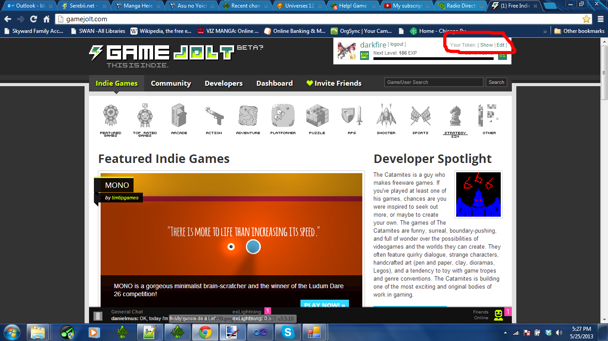608x341 pixels.
Task: Browse the Sports games category
Action: [420, 119]
